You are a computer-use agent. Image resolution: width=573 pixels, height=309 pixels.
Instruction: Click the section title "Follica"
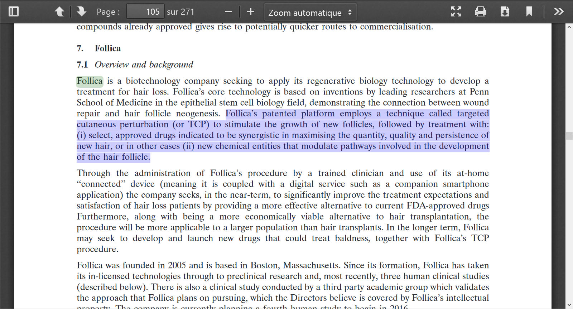[x=107, y=48]
